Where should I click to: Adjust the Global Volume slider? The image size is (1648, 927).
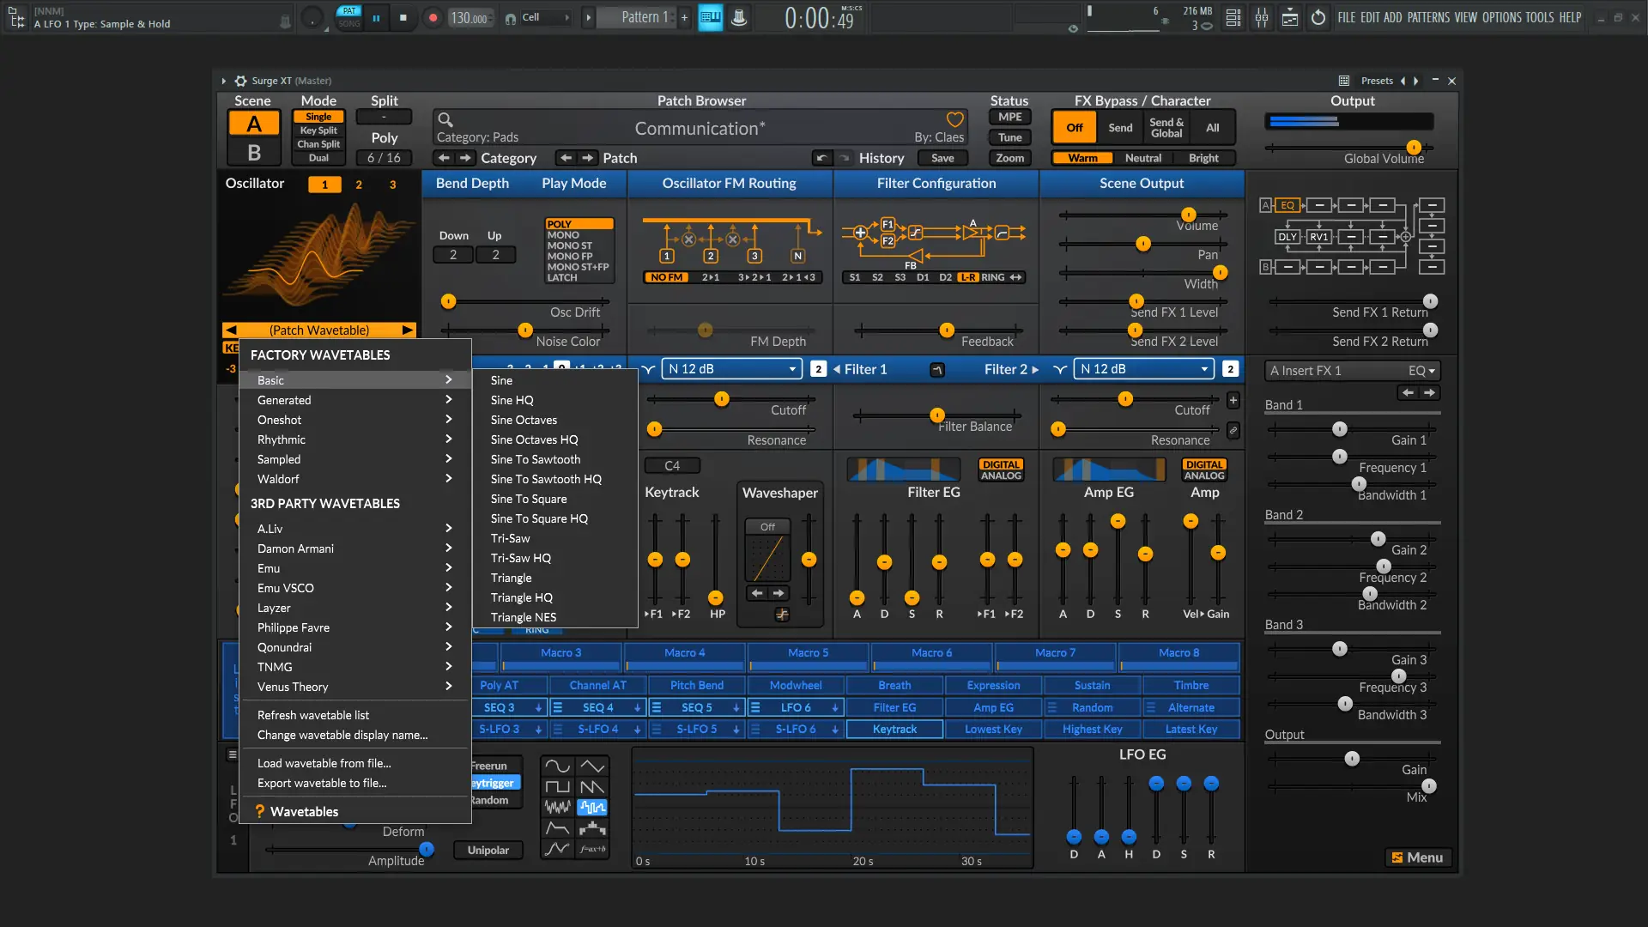pos(1413,148)
